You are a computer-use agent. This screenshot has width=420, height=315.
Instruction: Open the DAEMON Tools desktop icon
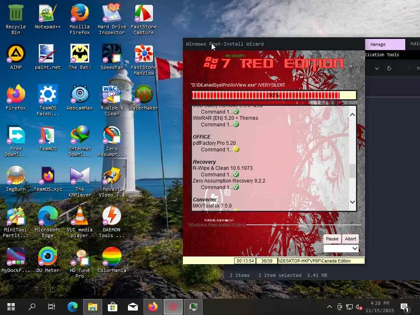click(112, 222)
